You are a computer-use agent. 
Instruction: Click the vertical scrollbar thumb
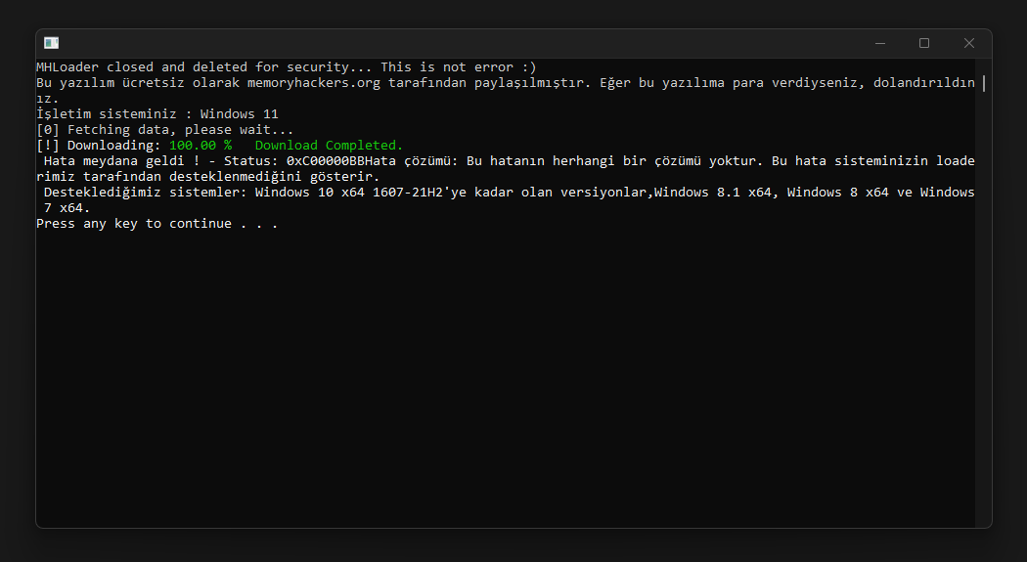(984, 83)
